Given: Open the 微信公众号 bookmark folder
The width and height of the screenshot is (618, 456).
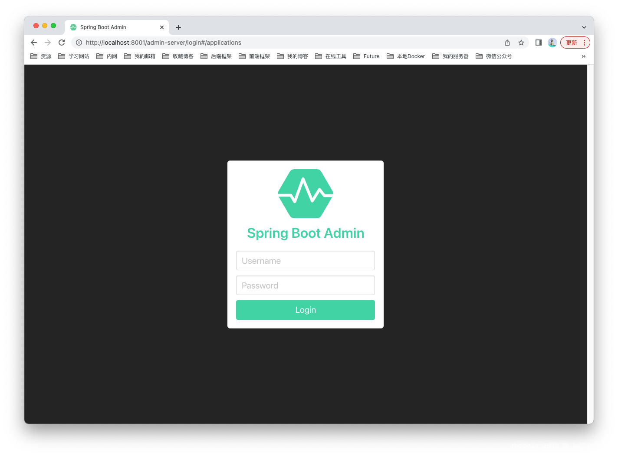Looking at the screenshot, I should (x=494, y=56).
